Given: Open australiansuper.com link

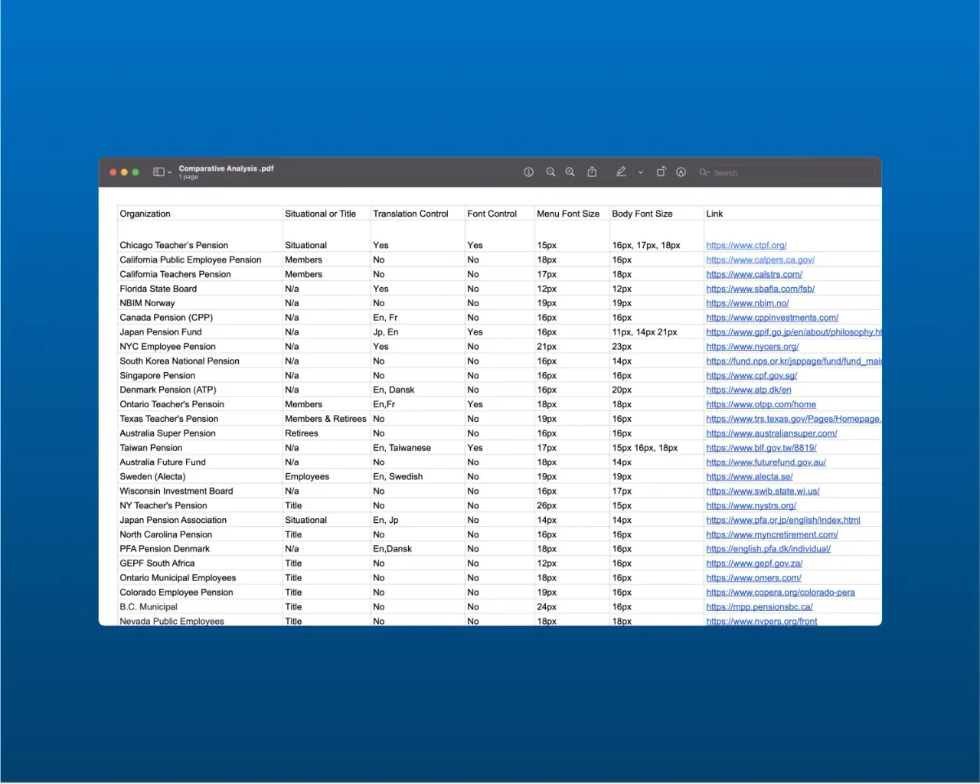Looking at the screenshot, I should [x=771, y=434].
